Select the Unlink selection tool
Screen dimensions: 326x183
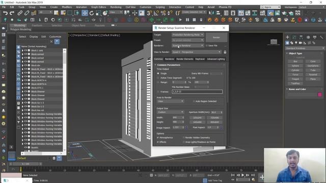tap(27, 13)
